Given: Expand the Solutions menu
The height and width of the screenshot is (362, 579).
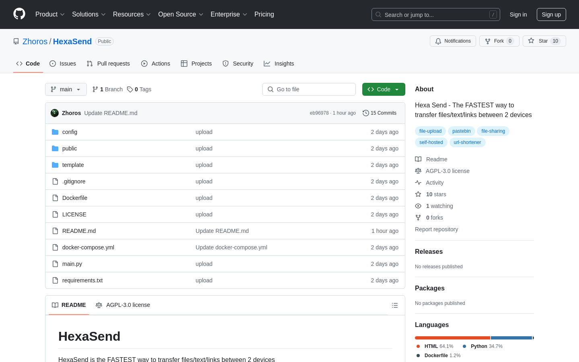Looking at the screenshot, I should [x=89, y=14].
